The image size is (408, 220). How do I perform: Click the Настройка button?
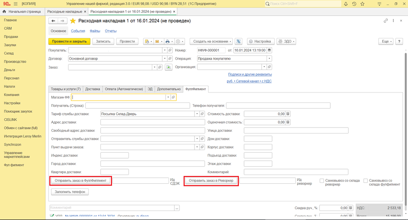click(x=260, y=41)
